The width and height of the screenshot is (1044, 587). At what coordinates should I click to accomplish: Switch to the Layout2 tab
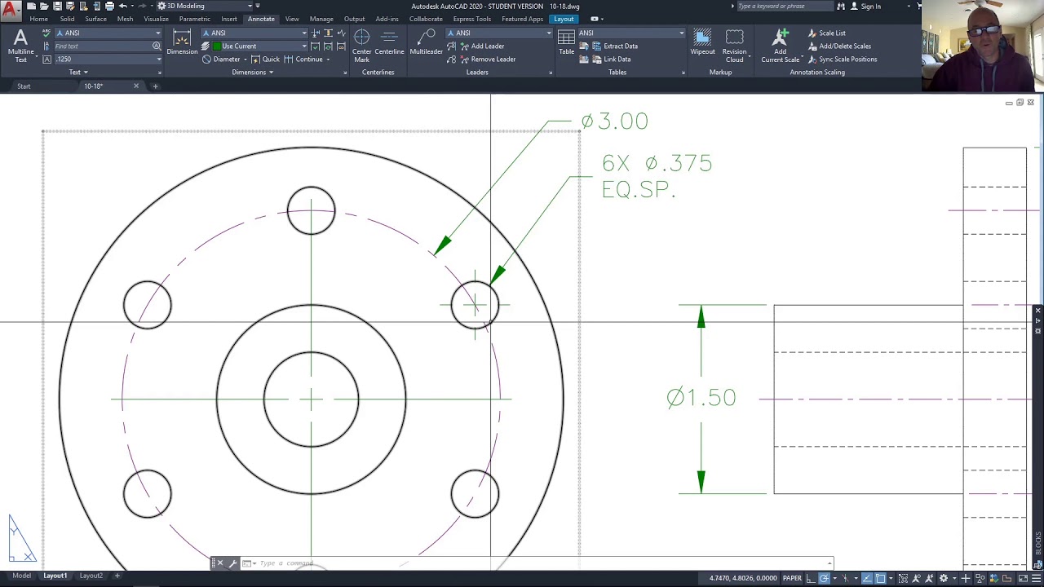click(x=91, y=576)
